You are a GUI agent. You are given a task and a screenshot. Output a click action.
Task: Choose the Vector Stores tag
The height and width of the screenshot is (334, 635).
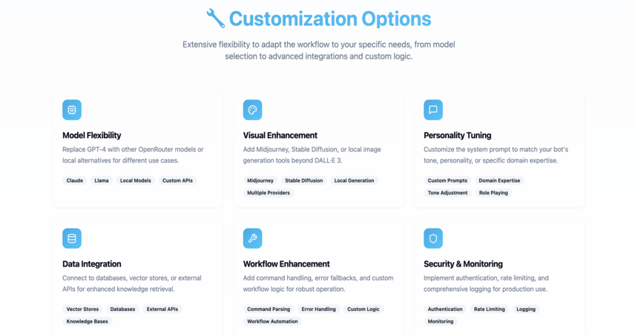(82, 309)
